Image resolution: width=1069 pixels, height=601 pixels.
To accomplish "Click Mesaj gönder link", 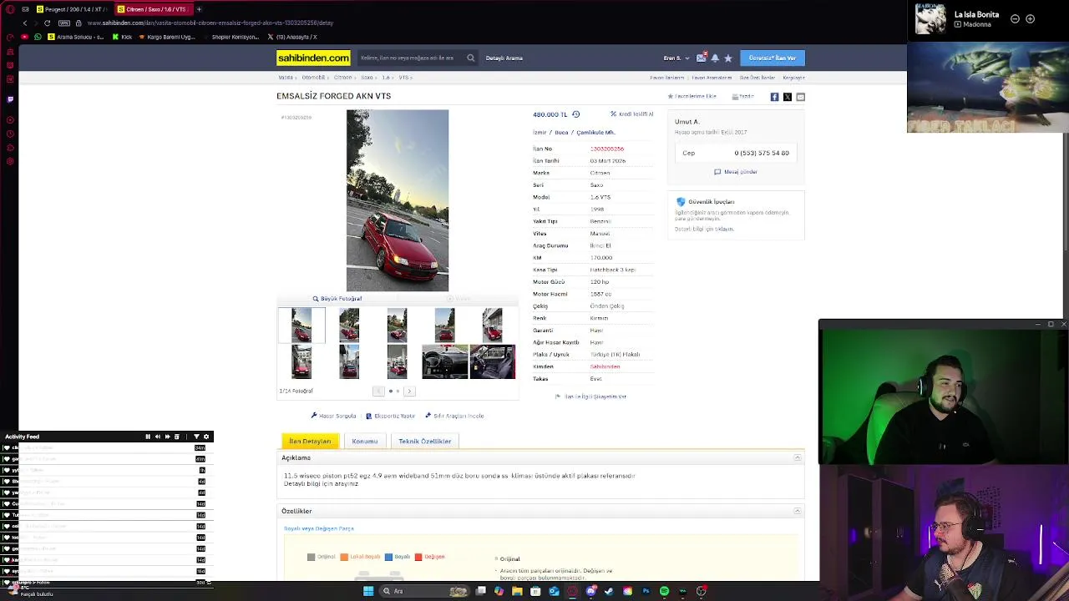I will pos(736,172).
